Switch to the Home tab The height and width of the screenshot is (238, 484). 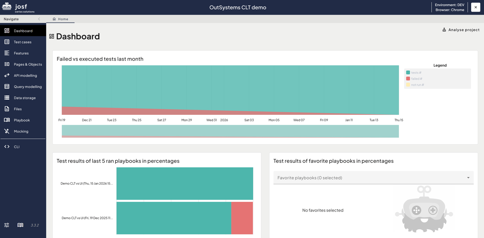[60, 19]
